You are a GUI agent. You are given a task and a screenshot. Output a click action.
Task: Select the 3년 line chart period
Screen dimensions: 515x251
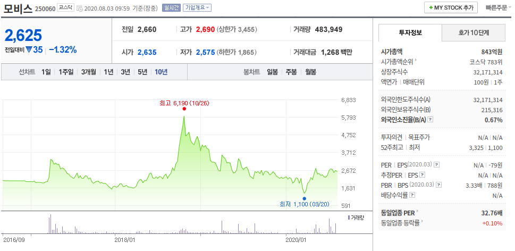pyautogui.click(x=125, y=72)
